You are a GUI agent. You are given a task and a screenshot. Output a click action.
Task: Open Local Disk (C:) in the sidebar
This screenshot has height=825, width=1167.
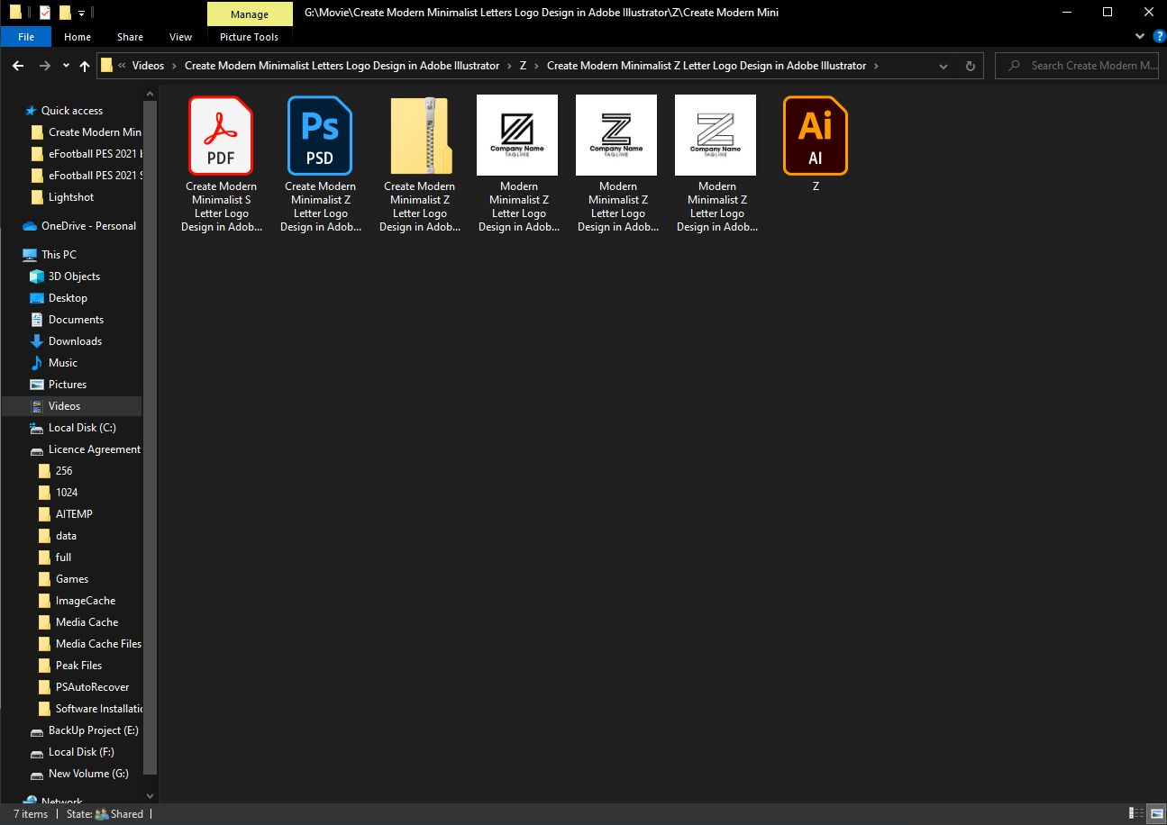pos(82,428)
